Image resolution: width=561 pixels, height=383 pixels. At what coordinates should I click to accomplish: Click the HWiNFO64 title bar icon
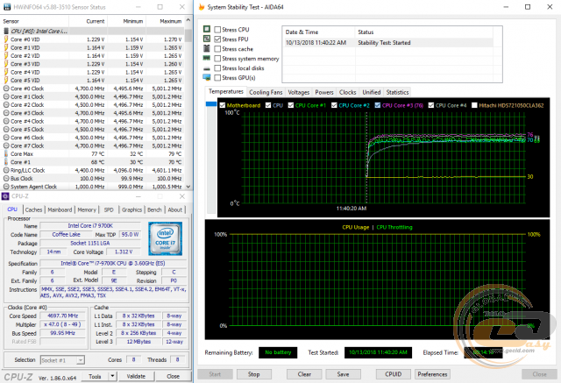pyautogui.click(x=7, y=7)
